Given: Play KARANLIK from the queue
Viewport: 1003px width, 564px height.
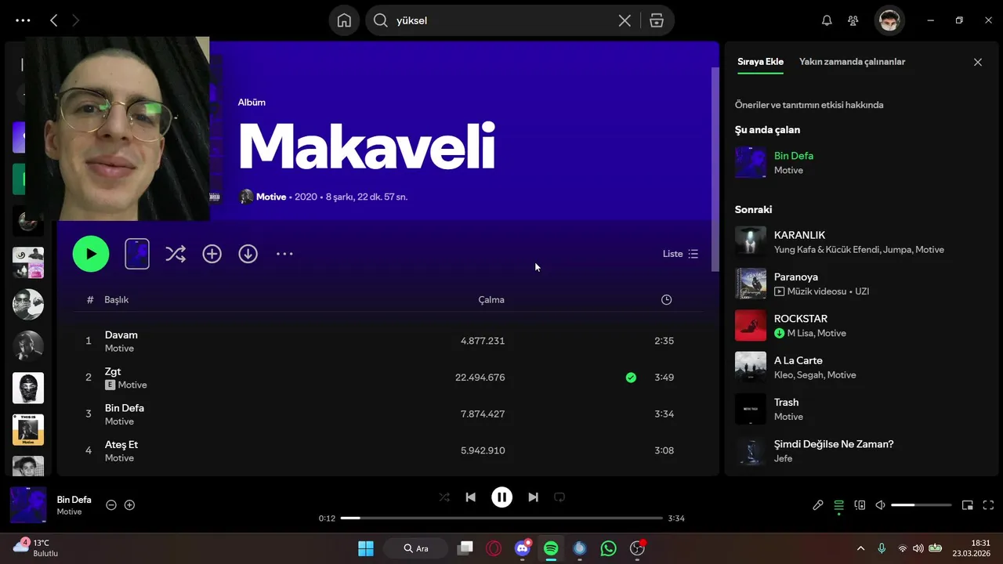Looking at the screenshot, I should [x=860, y=241].
